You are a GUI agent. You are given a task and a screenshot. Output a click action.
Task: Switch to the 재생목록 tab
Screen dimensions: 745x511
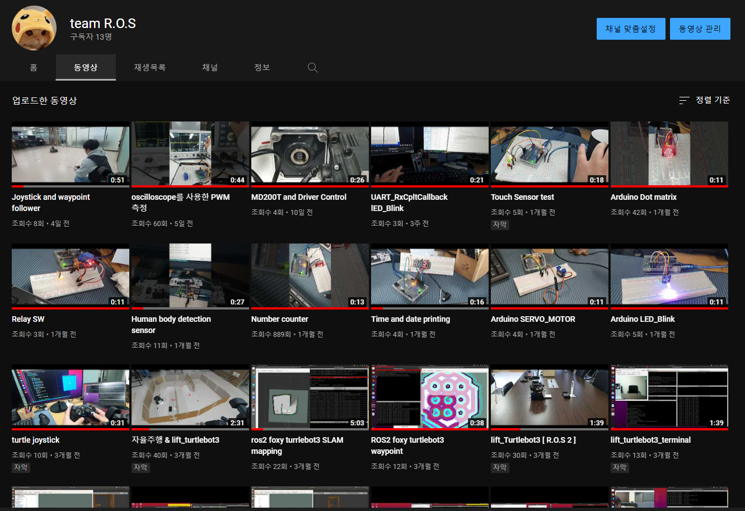point(149,68)
